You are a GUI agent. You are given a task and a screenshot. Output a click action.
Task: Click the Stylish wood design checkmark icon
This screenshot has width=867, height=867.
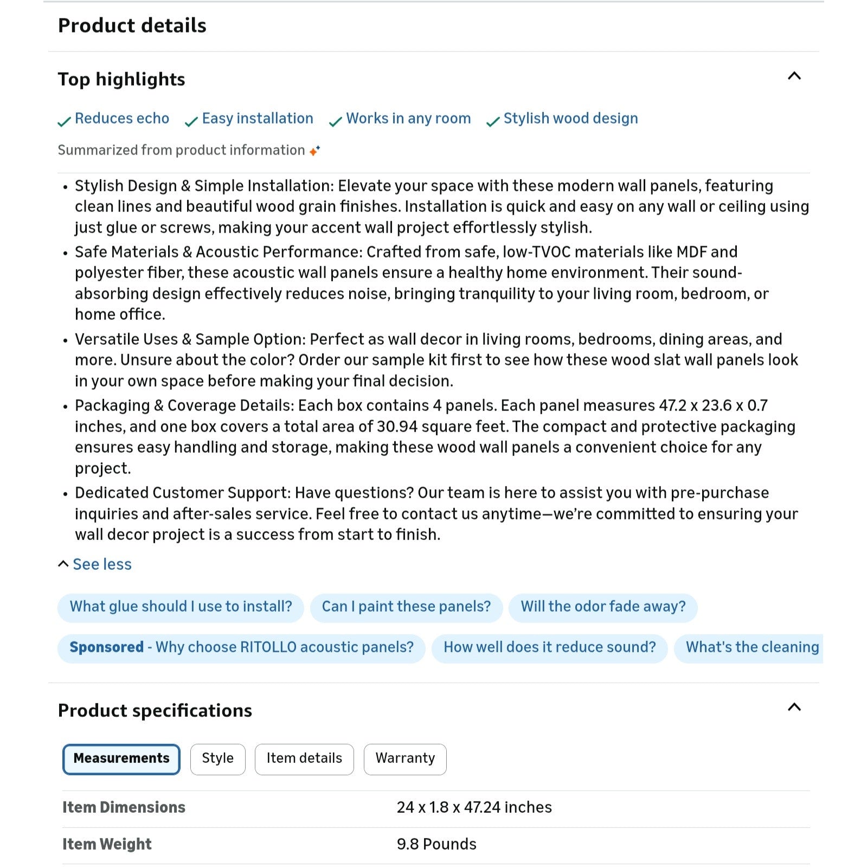pyautogui.click(x=493, y=121)
